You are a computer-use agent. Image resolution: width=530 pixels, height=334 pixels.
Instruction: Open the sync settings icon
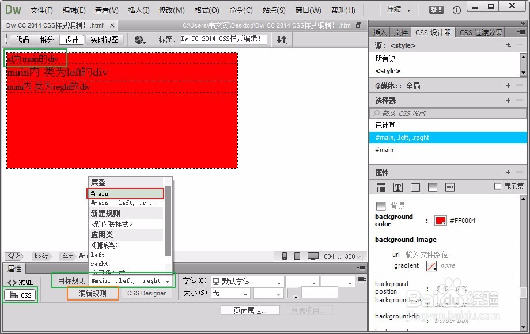pyautogui.click(x=436, y=10)
